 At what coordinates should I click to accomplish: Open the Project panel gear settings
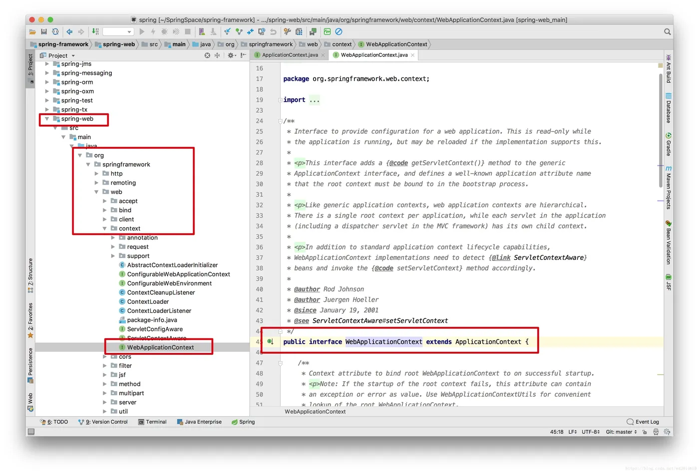[231, 55]
